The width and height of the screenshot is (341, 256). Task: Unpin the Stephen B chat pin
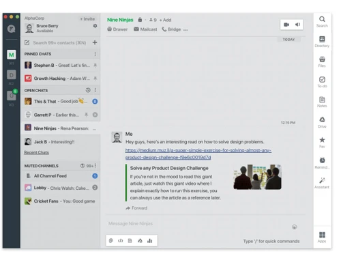(95, 66)
